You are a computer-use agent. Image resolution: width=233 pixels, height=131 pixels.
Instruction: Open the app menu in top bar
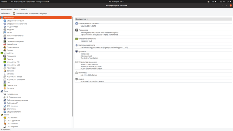30,2
